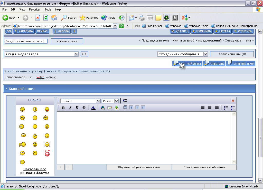Insert a bulleted list
This screenshot has width=263, height=190.
(233, 108)
